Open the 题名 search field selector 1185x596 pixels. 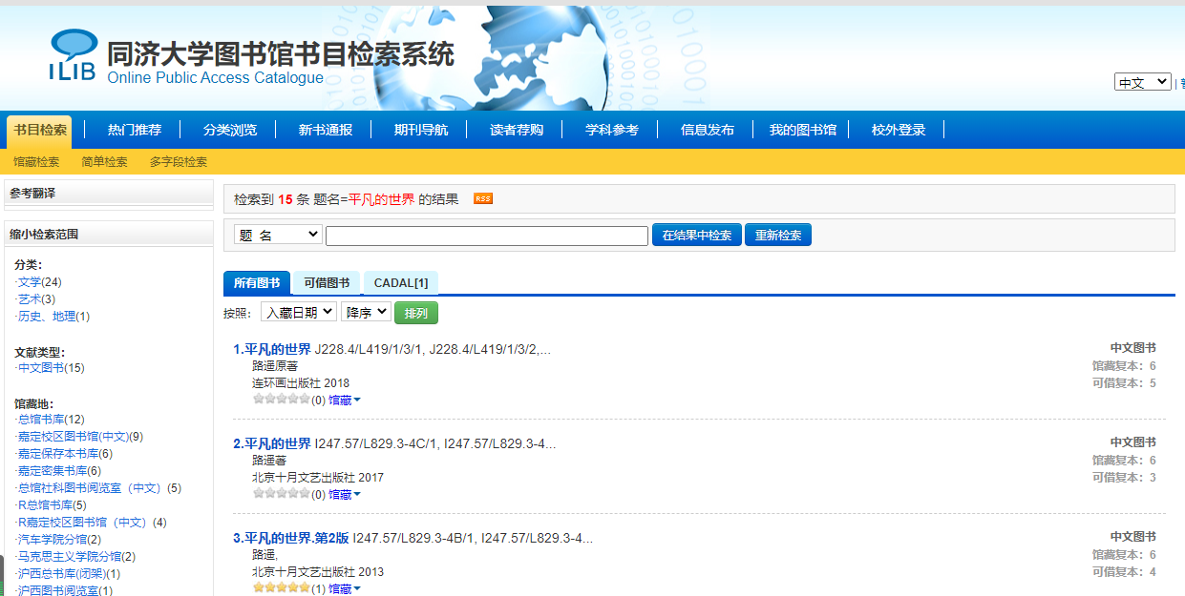pos(278,235)
